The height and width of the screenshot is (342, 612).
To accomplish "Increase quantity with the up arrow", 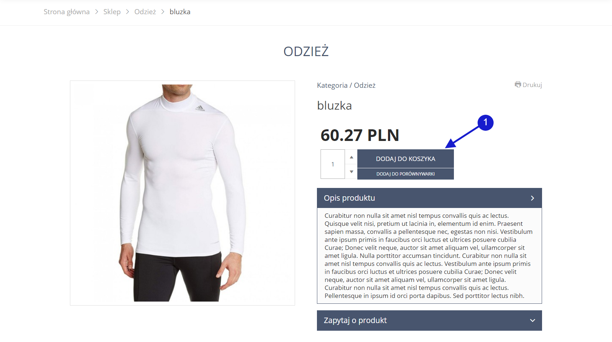I will pos(352,157).
